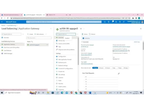Show hidden system tray icons
This screenshot has height=108, width=144.
(115, 93)
